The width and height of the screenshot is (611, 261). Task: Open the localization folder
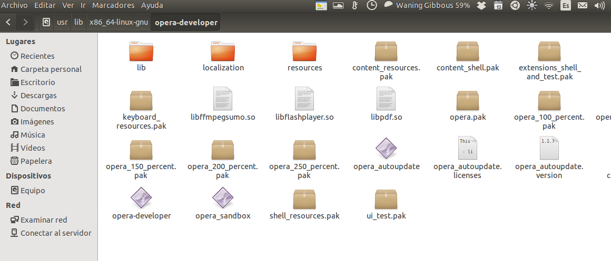pyautogui.click(x=223, y=52)
